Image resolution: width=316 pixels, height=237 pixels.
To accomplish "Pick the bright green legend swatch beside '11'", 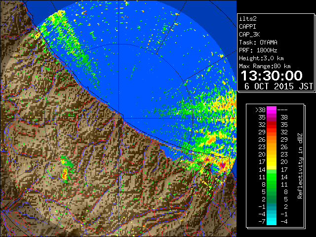I will click(x=272, y=177).
